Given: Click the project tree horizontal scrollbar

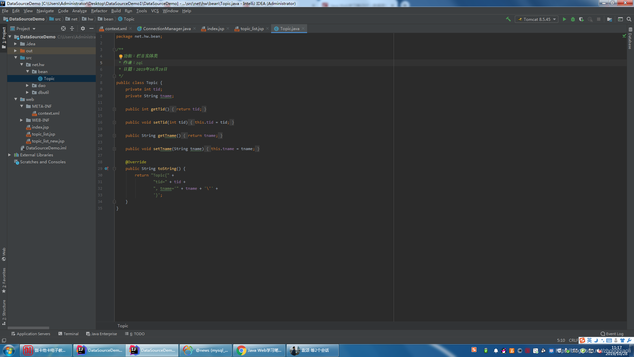Looking at the screenshot, I should coord(28,328).
